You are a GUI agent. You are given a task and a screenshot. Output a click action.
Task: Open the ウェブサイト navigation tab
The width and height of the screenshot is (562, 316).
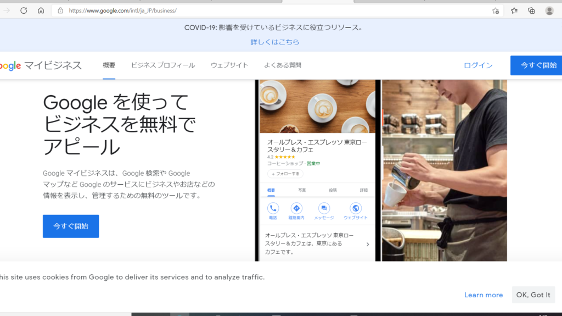[x=229, y=65]
